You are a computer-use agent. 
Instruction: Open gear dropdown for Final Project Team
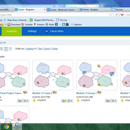point(26,101)
